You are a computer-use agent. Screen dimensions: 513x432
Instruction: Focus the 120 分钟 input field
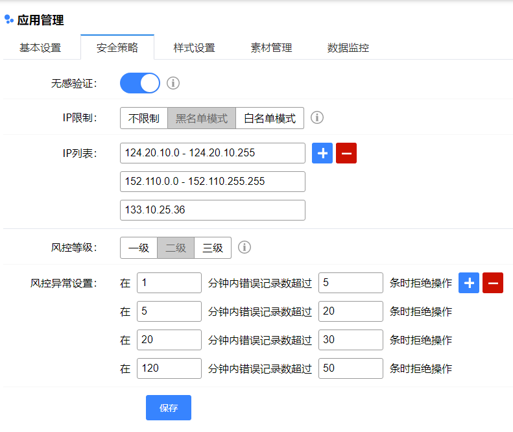click(x=169, y=368)
